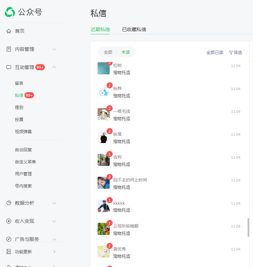Open 投票 in the sidebar

(x=19, y=120)
